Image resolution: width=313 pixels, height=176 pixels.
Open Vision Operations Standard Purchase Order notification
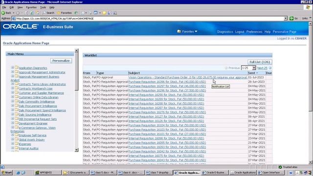[188, 77]
